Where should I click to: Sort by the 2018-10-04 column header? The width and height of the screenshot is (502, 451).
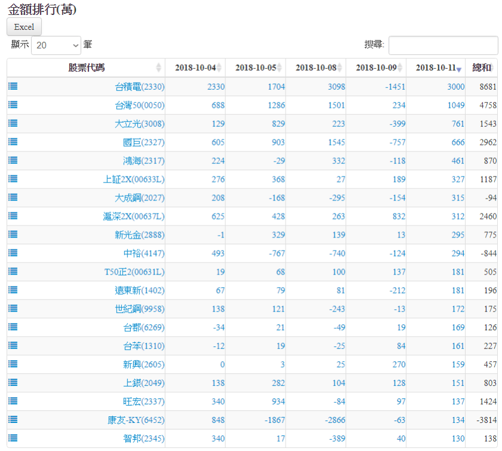click(195, 68)
